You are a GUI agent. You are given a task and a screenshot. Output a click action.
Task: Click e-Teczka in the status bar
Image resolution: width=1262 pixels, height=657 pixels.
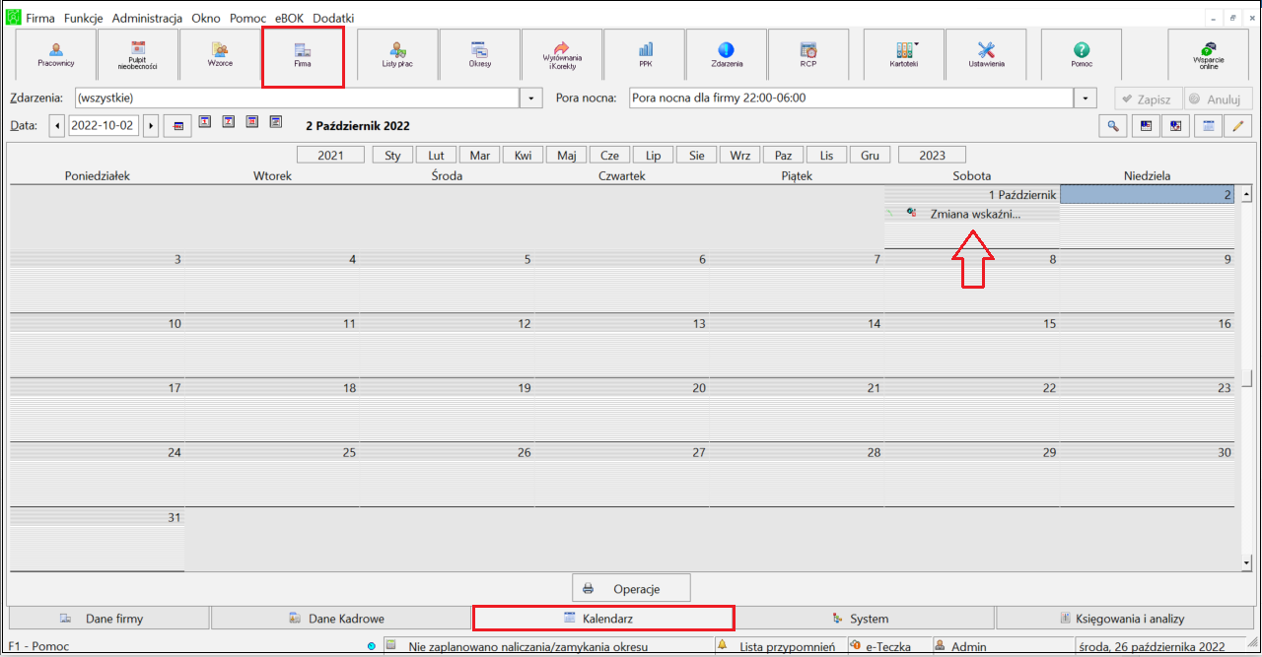tap(886, 646)
